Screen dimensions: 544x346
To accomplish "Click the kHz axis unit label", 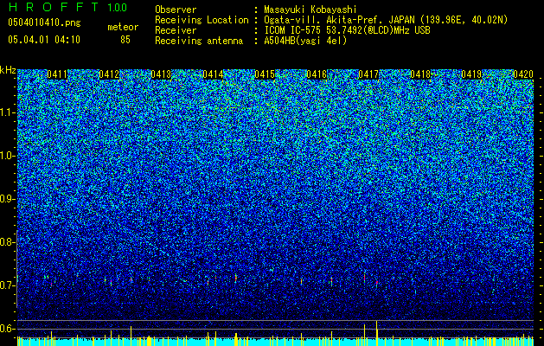I will click(8, 70).
